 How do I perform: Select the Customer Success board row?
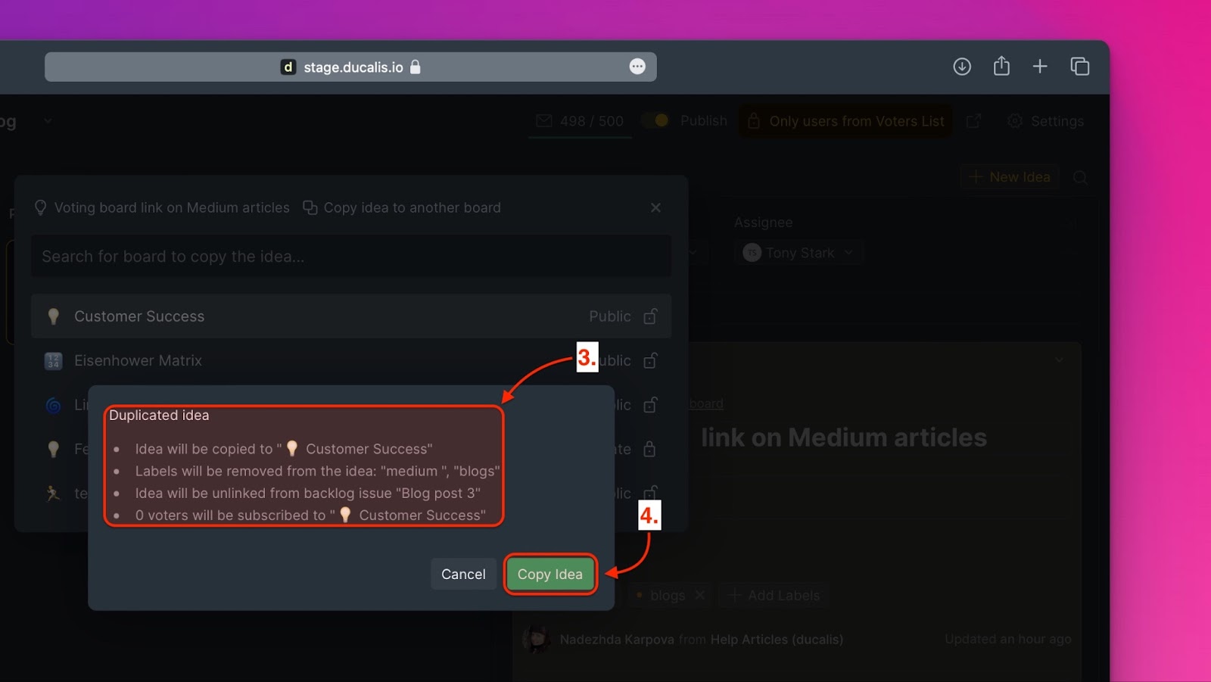[351, 316]
